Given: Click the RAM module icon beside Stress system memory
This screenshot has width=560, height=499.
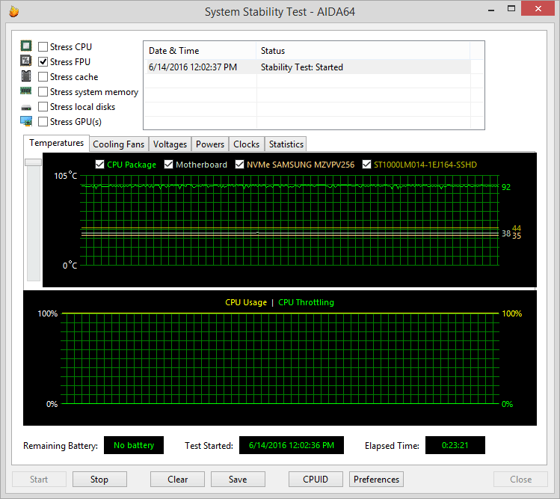Looking at the screenshot, I should point(25,91).
